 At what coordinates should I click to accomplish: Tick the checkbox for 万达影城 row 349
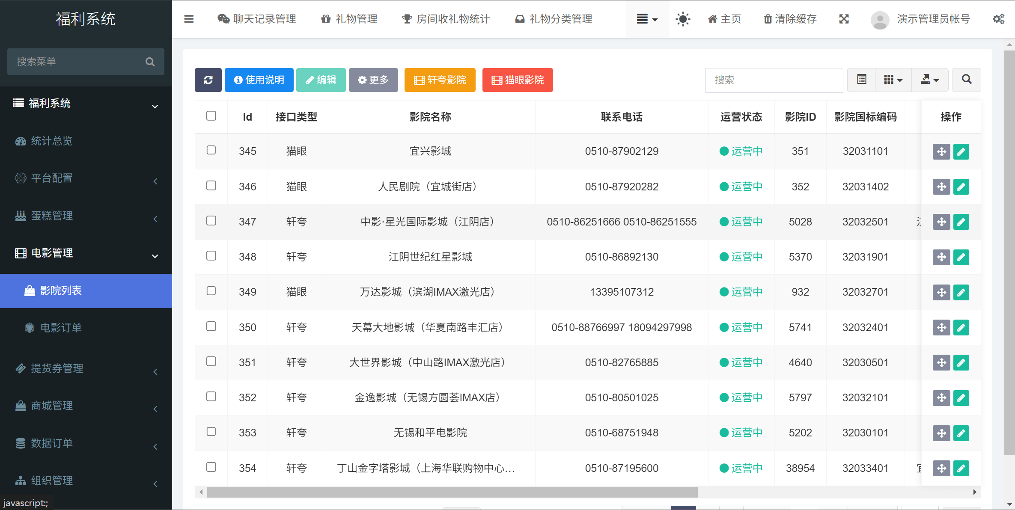pos(211,291)
